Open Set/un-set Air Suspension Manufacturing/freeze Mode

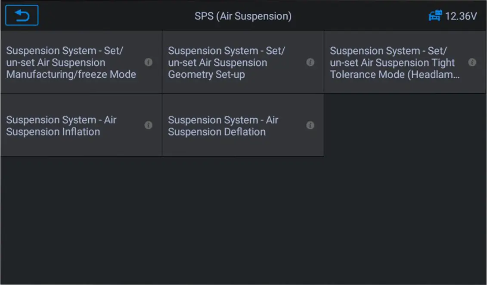pos(81,62)
